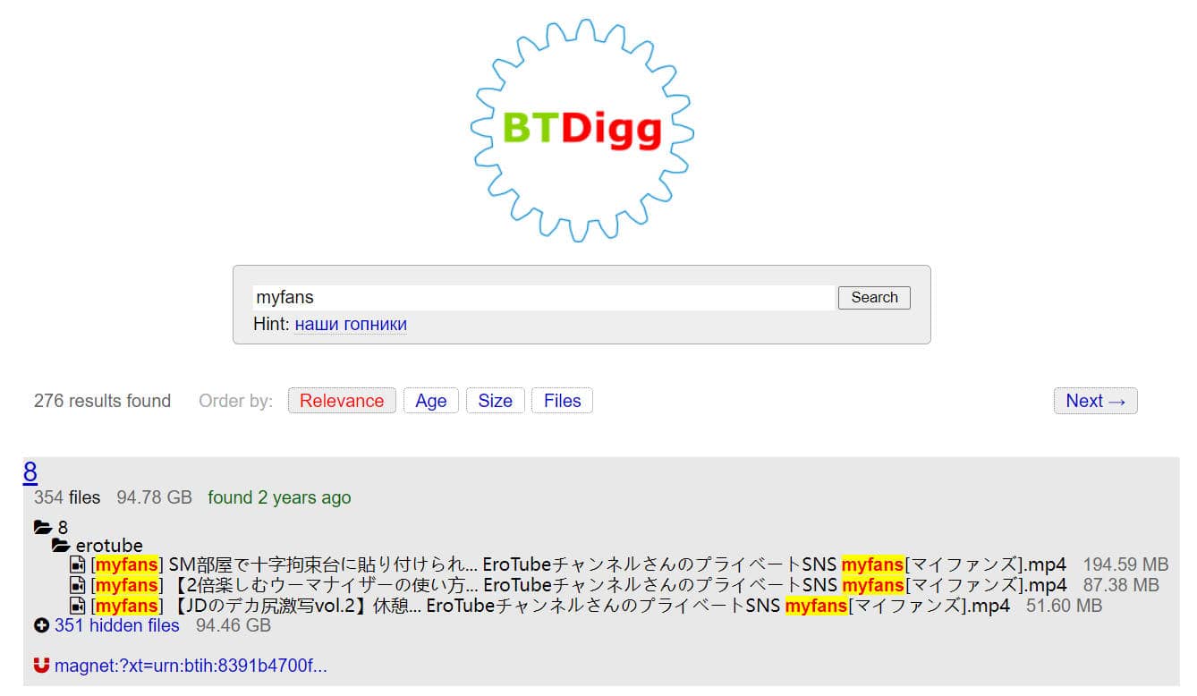Click the "51.60 MB" file size
1197x696 pixels.
(1065, 607)
